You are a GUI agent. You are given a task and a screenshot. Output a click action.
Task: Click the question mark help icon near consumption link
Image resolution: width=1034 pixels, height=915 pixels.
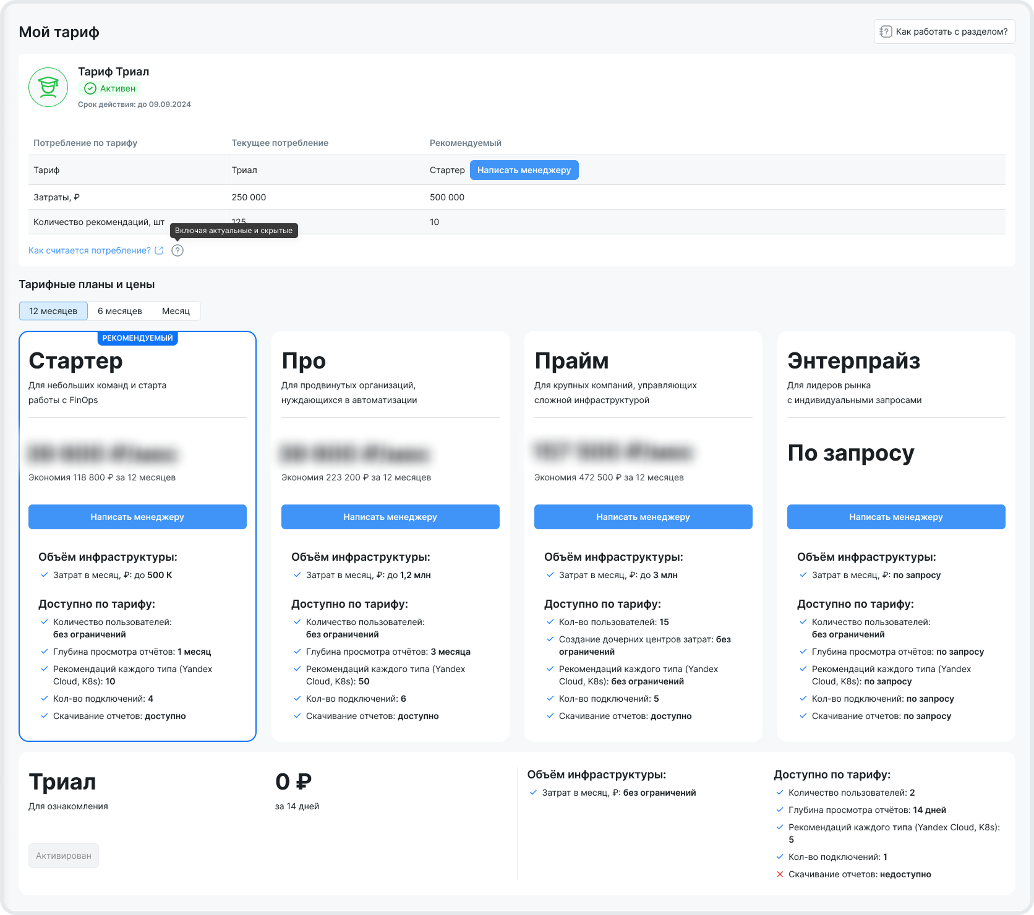tap(177, 250)
